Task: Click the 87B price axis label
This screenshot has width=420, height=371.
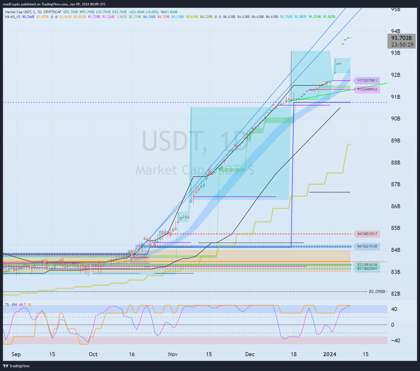Action: tap(395, 184)
